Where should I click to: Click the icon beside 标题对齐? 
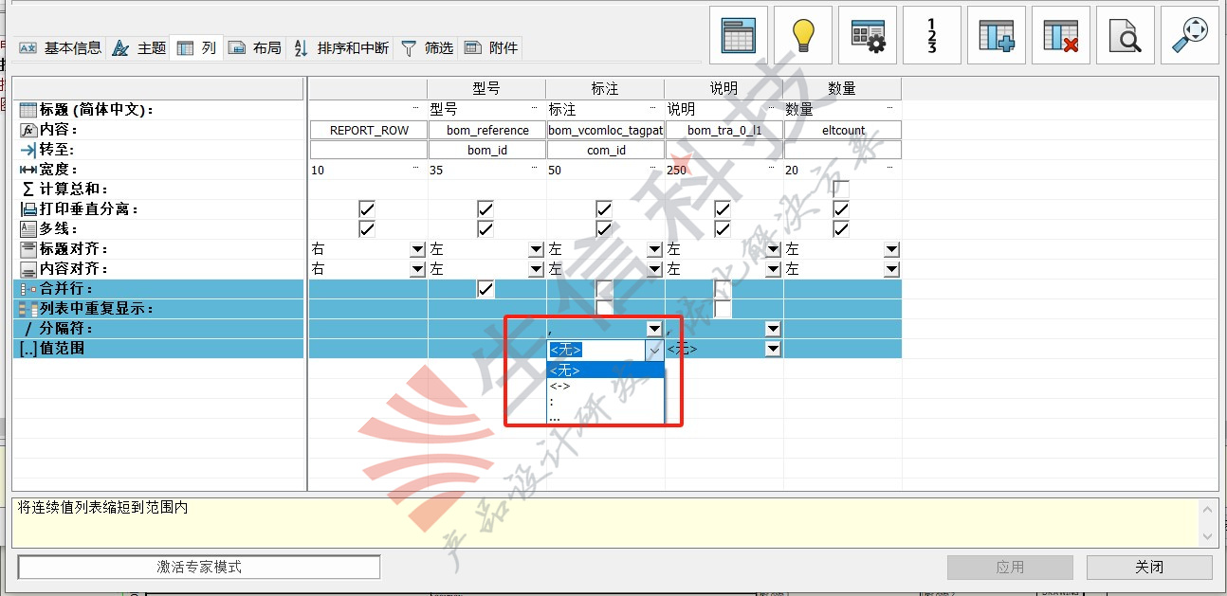click(28, 249)
